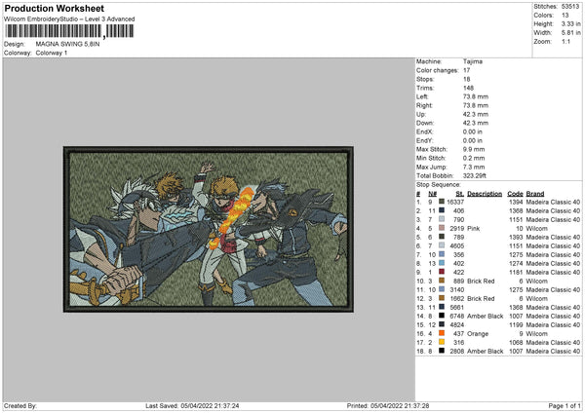The height and width of the screenshot is (413, 585).
Task: Select the Width value 5.81 in
Action: pos(570,33)
